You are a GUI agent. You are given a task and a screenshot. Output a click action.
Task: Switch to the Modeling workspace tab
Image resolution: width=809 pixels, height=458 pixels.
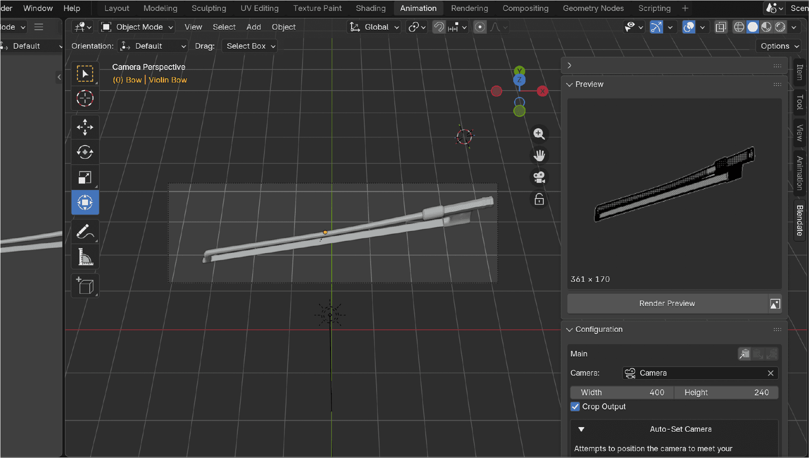point(160,8)
